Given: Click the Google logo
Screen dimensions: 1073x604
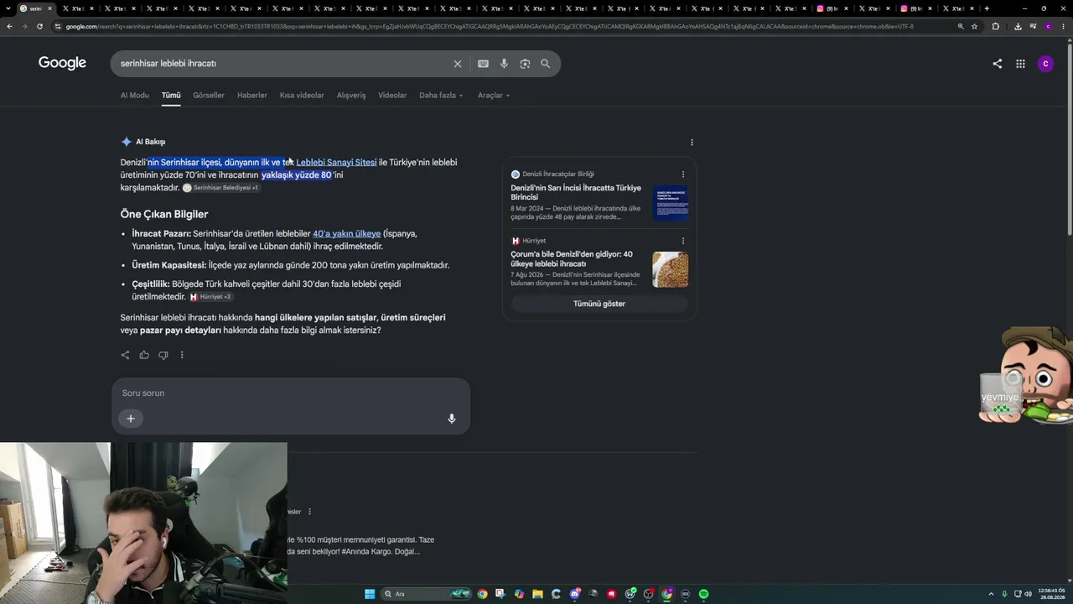Looking at the screenshot, I should pos(62,64).
